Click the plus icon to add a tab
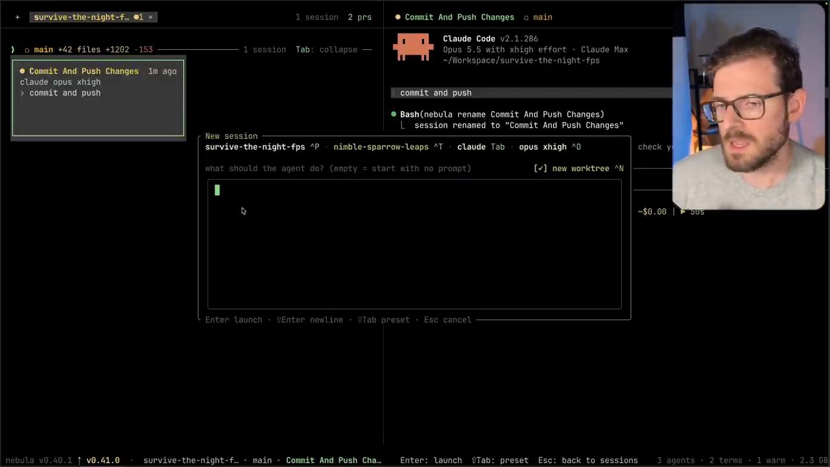The height and width of the screenshot is (467, 830). click(x=18, y=18)
